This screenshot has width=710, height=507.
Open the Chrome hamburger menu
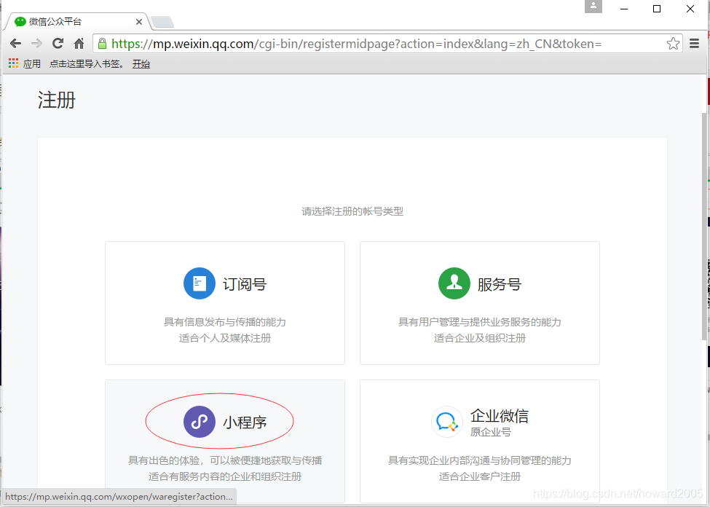click(694, 44)
